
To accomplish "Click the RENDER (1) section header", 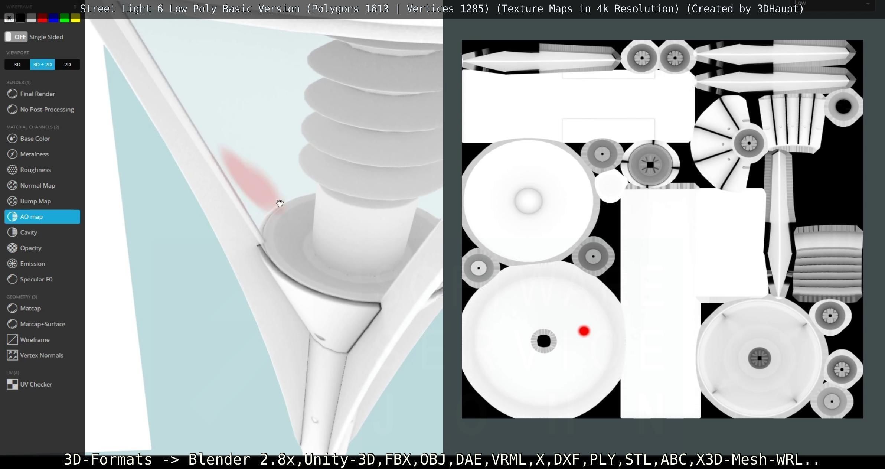I will coord(19,82).
